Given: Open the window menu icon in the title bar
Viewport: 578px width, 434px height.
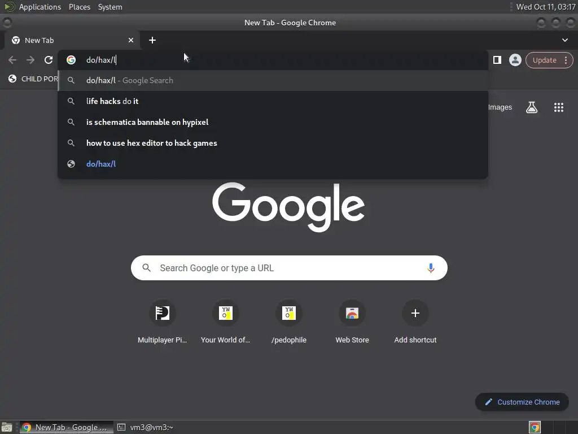Looking at the screenshot, I should (7, 23).
